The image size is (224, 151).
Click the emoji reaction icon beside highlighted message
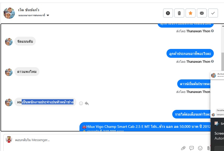click(x=81, y=103)
